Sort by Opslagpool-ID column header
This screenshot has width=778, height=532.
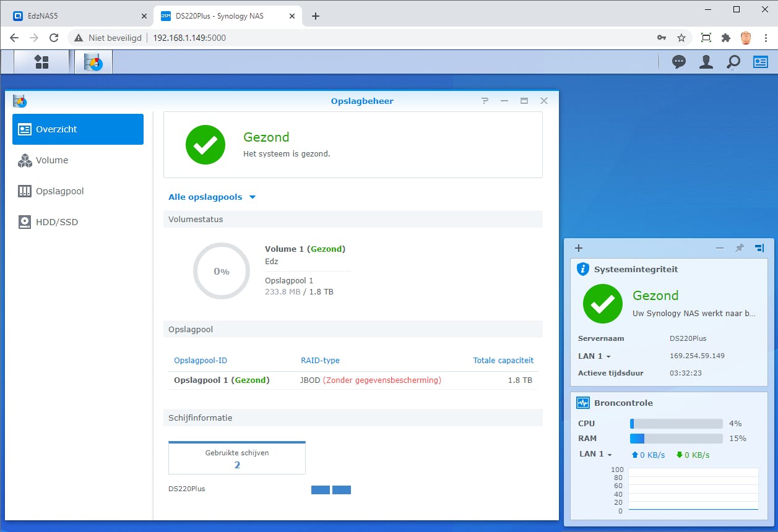pyautogui.click(x=201, y=361)
